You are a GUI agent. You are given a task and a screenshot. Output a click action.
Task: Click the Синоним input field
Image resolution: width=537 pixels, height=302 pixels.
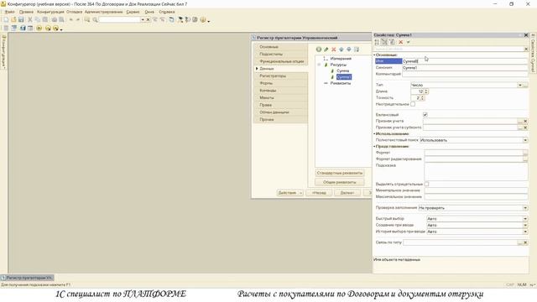465,68
